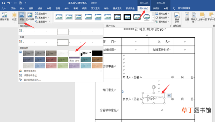
Task: Click the Picture Effects (图片效果) icon
Action: pyautogui.click(x=157, y=17)
